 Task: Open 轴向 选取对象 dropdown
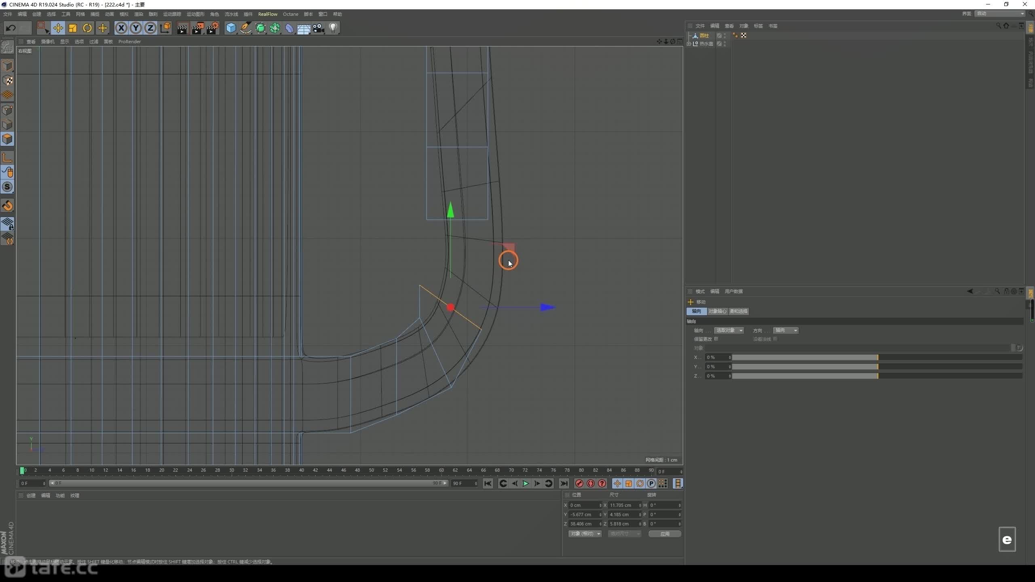tap(729, 331)
